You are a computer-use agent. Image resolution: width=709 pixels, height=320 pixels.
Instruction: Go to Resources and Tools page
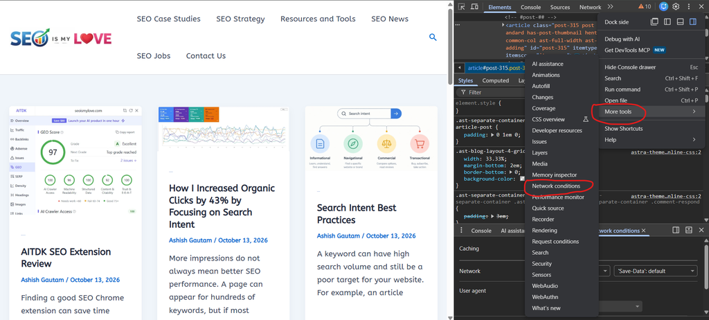[318, 19]
